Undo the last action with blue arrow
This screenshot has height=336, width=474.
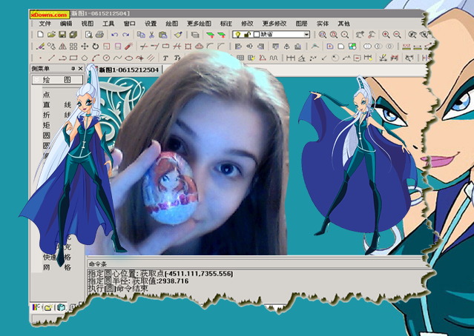[114, 35]
